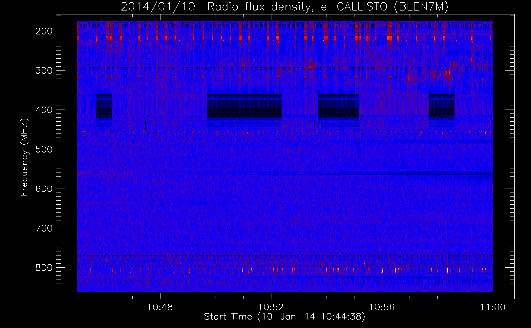Click the 600 frequency tick label
531x328 pixels.
(44, 189)
